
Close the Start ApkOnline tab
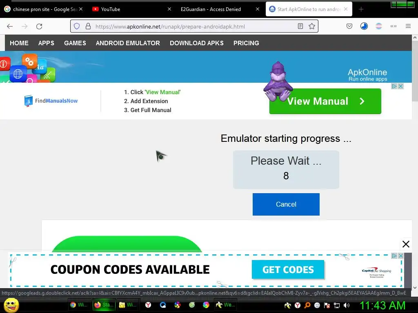coord(346,9)
